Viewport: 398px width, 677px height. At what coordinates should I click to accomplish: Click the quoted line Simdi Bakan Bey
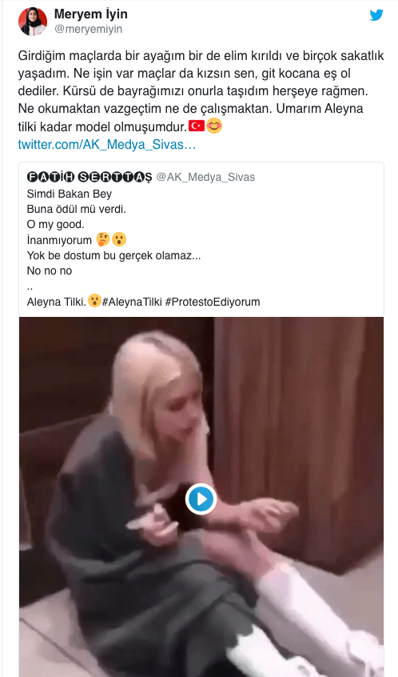point(69,194)
